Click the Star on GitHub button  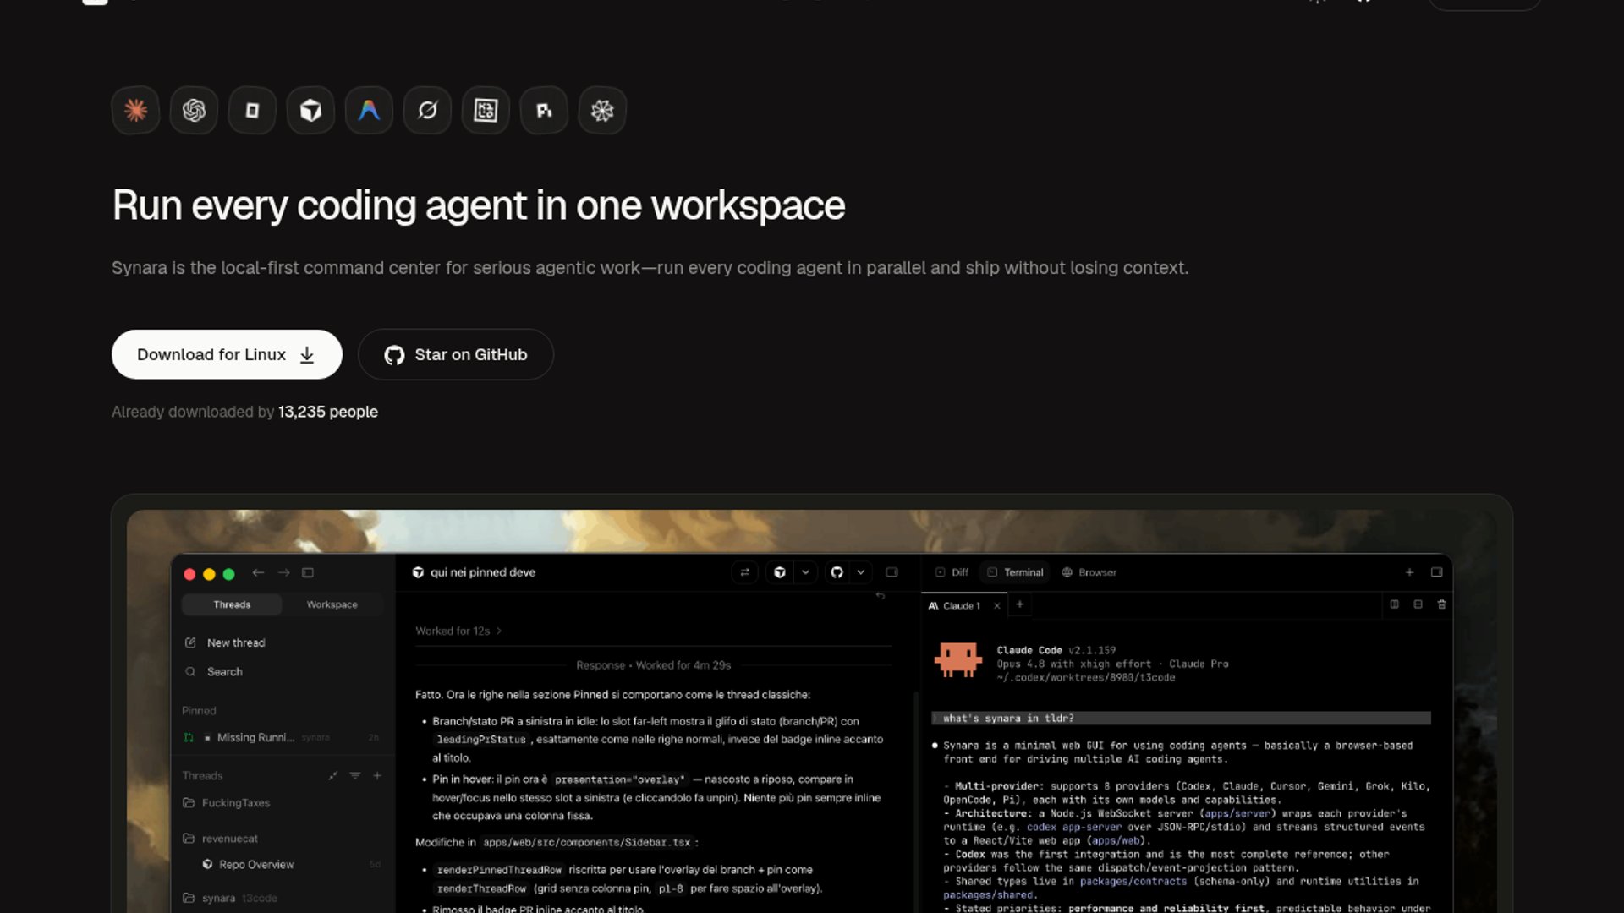click(456, 354)
